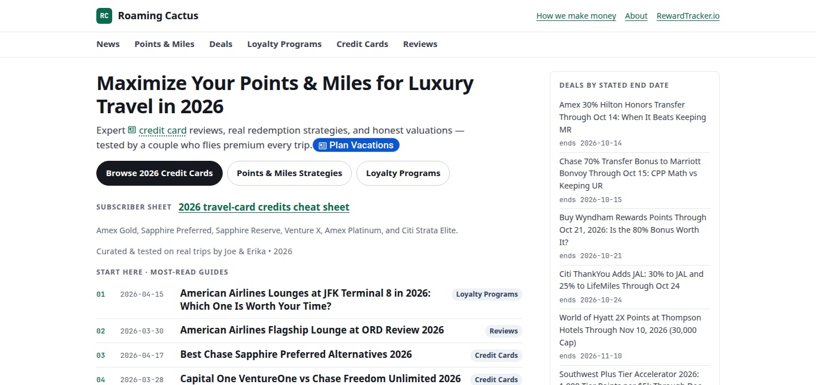Click the 'Subscriber sheet' label
The image size is (816, 385).
coord(134,207)
